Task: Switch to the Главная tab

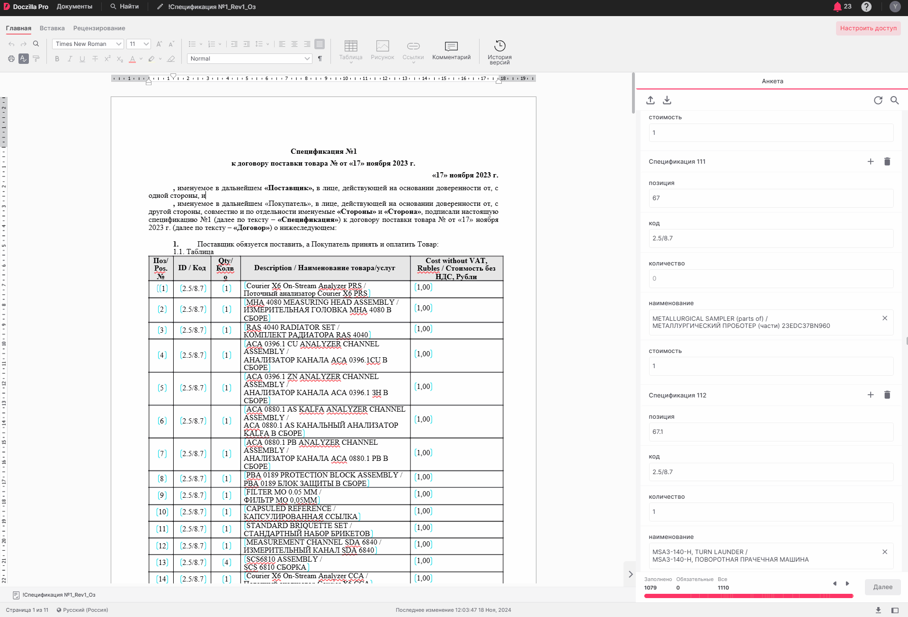Action: click(18, 28)
